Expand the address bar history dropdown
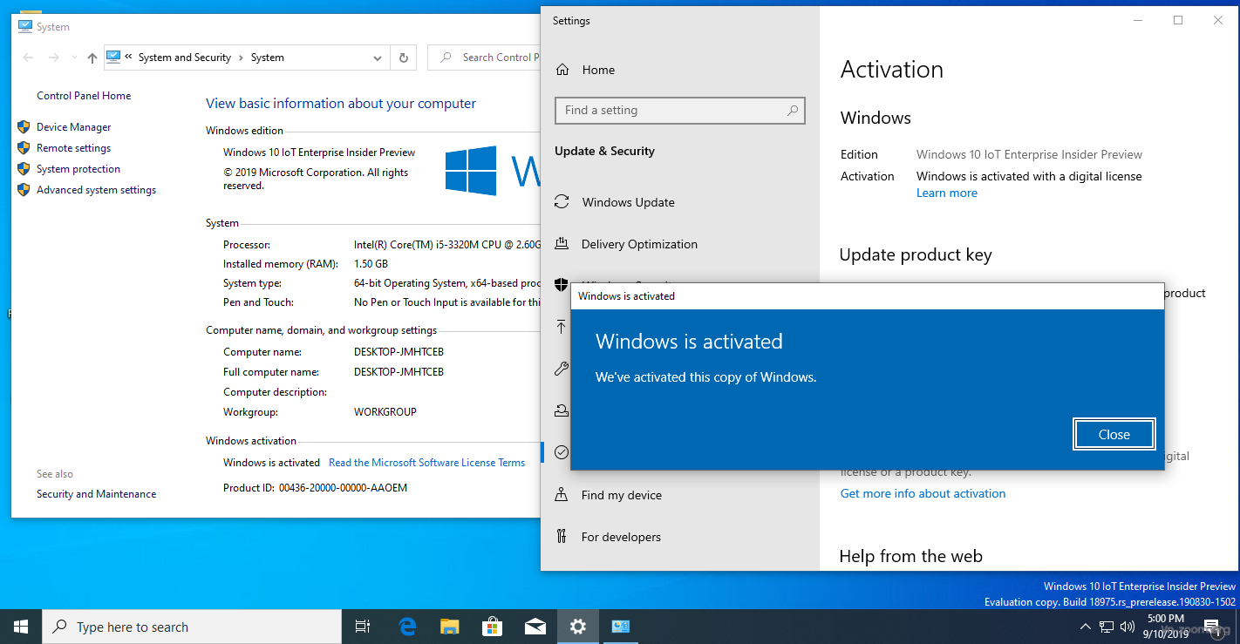This screenshot has height=644, width=1240. pos(378,58)
